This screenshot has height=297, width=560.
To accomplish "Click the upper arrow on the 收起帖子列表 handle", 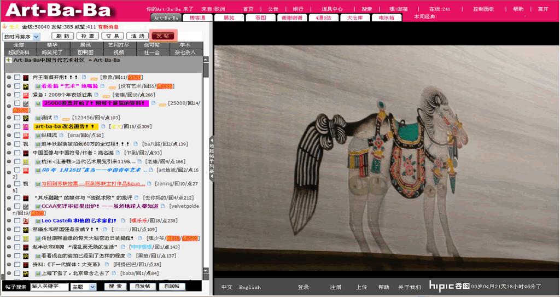I will (212, 140).
